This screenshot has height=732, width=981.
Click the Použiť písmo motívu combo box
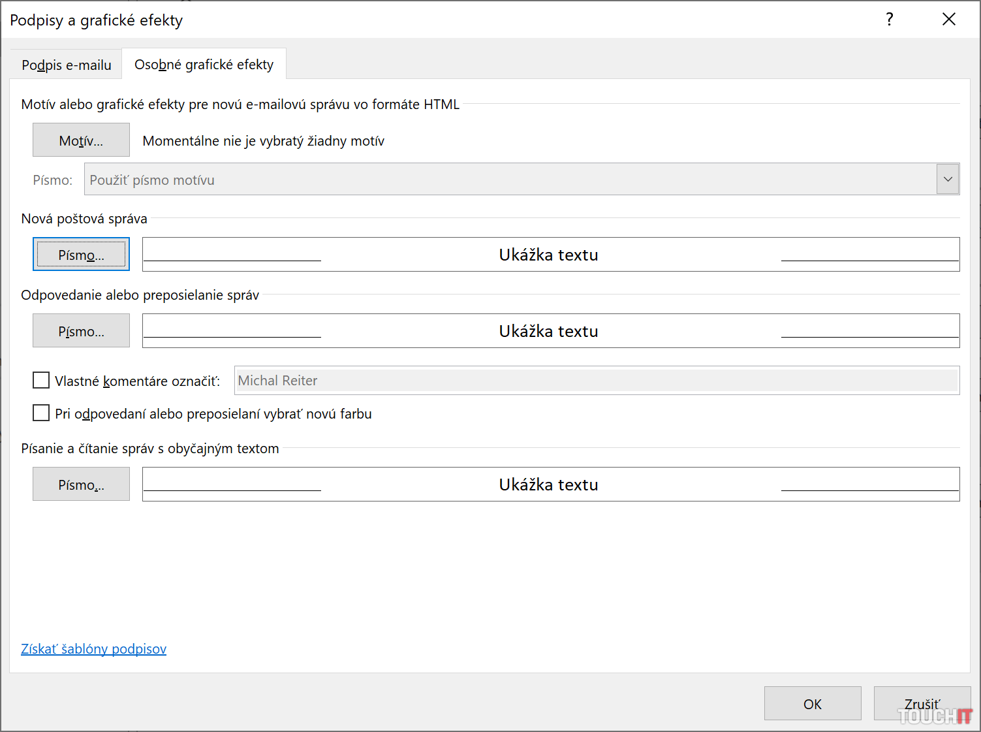pyautogui.click(x=509, y=180)
